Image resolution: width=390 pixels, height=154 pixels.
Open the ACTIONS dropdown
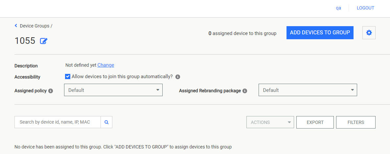[x=270, y=122]
